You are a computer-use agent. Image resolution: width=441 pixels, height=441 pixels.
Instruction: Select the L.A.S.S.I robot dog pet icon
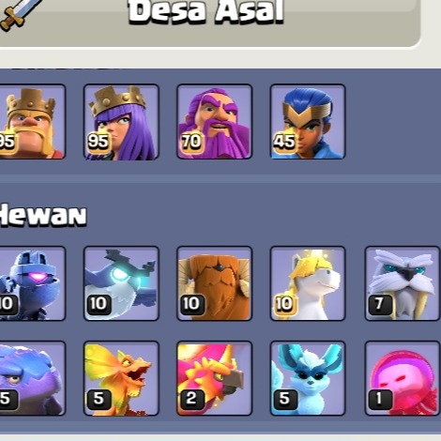pos(32,283)
